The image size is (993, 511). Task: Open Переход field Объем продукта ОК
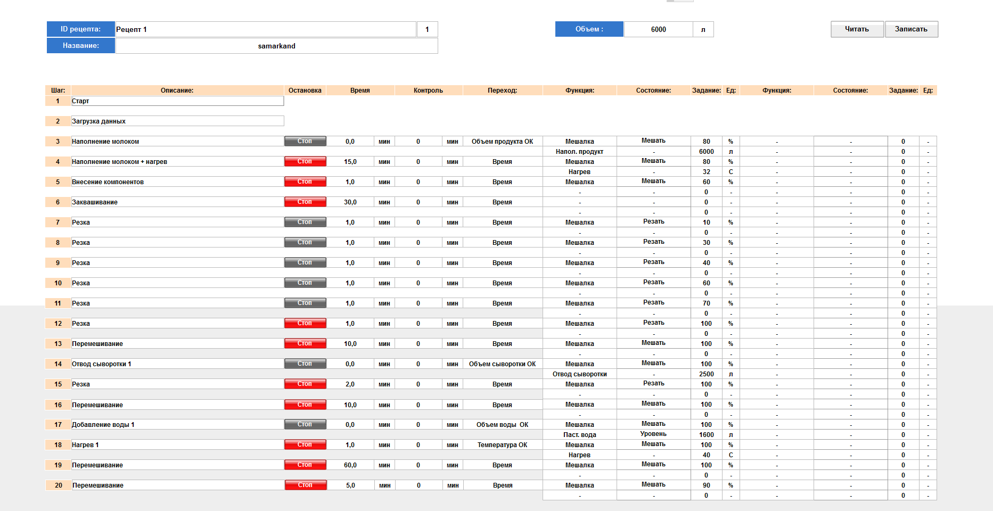click(x=502, y=142)
